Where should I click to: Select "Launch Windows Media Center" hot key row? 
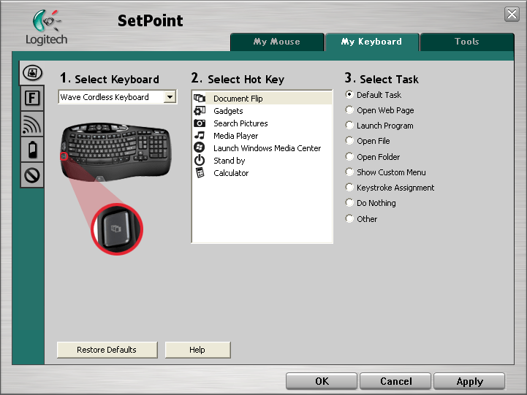click(262, 148)
